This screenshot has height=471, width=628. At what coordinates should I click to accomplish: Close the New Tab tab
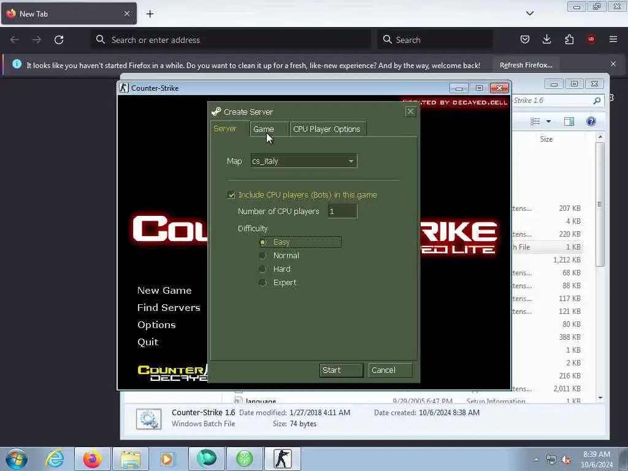[126, 13]
